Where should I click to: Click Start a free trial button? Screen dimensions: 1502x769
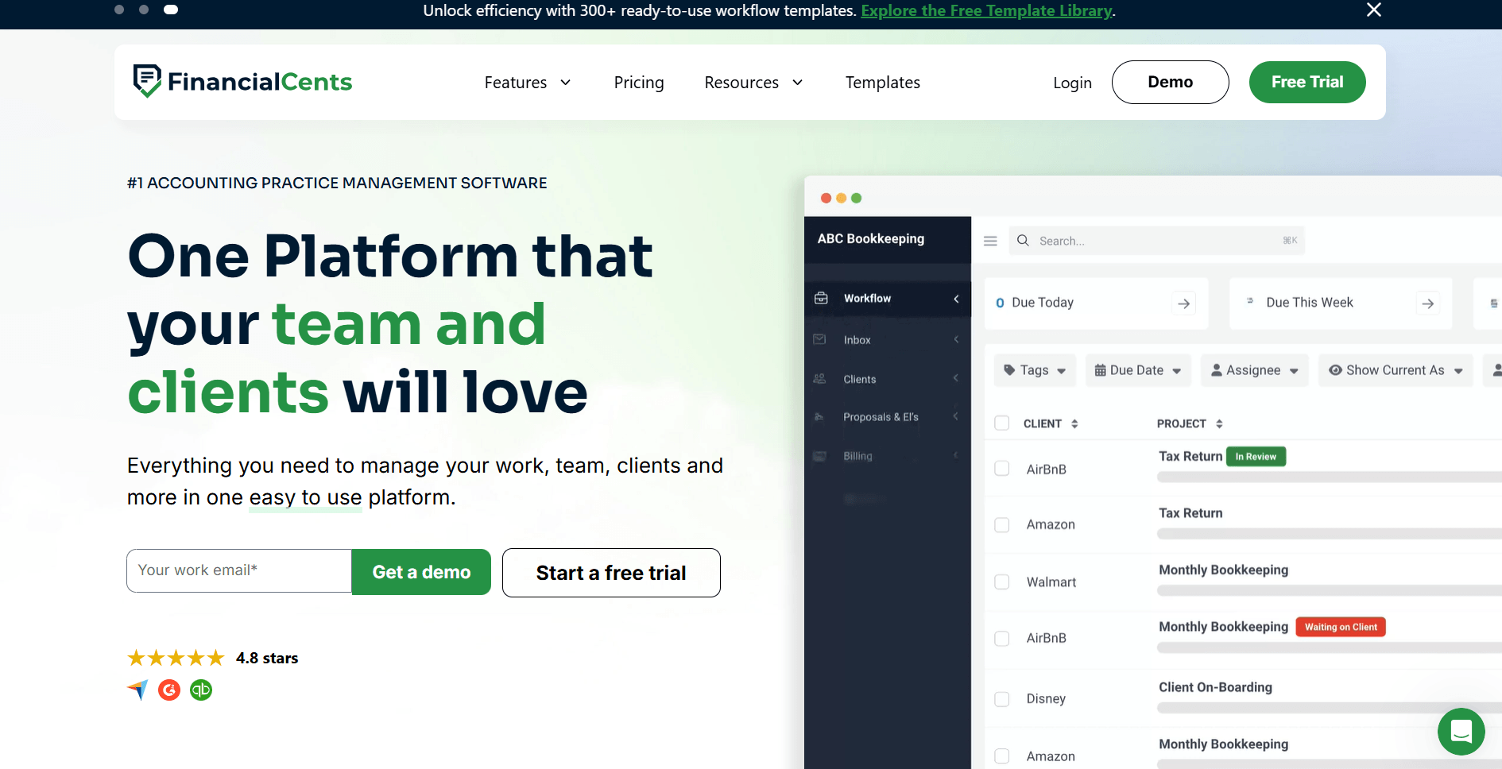point(611,573)
